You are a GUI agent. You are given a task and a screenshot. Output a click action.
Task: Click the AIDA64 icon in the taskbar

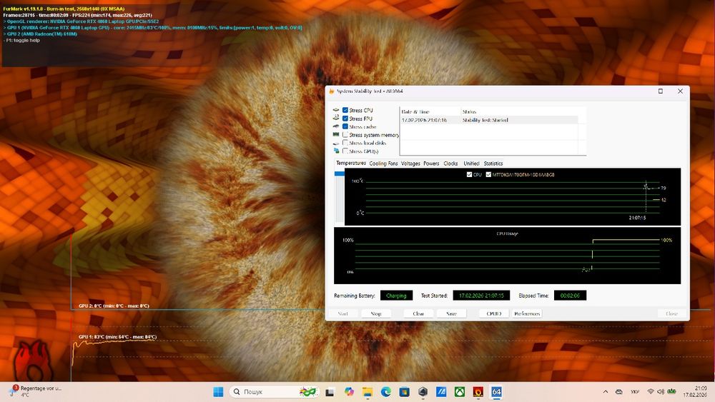(x=496, y=392)
